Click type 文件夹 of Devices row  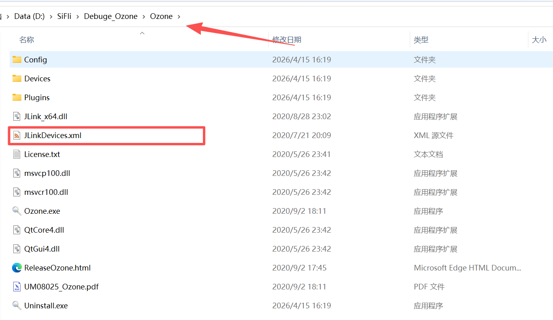click(x=425, y=78)
